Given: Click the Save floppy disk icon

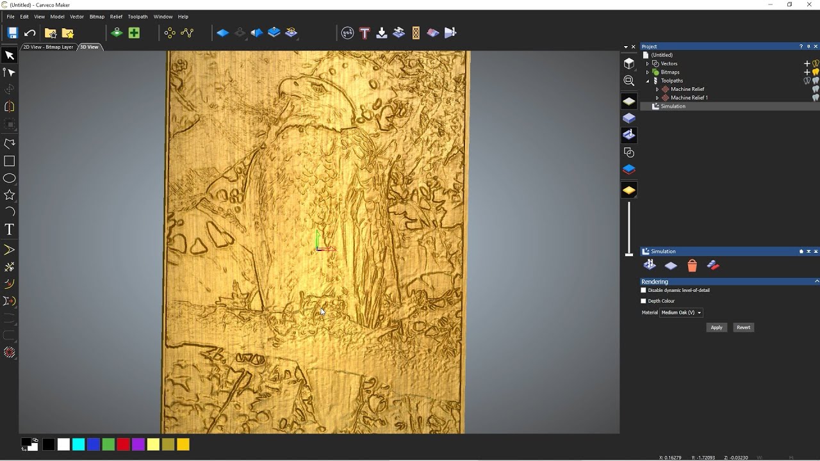Looking at the screenshot, I should tap(12, 33).
